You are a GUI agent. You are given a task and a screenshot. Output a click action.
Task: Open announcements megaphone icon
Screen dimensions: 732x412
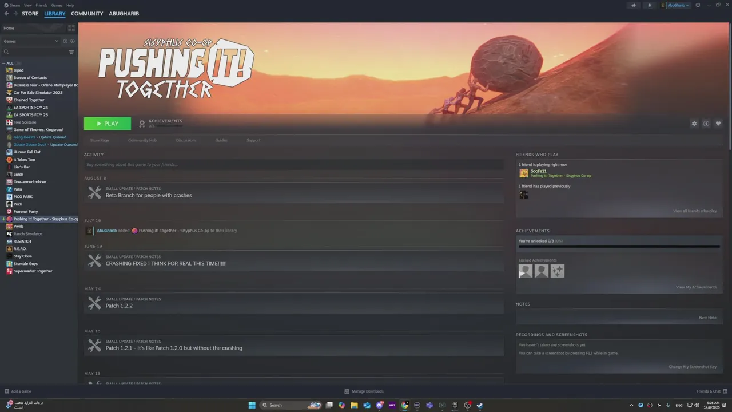[x=633, y=5]
